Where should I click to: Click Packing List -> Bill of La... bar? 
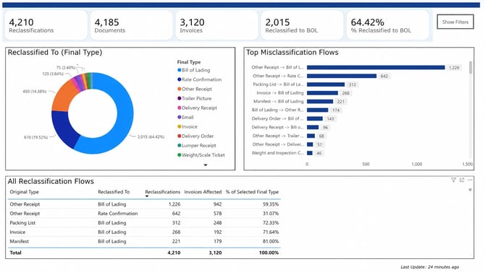pyautogui.click(x=326, y=84)
